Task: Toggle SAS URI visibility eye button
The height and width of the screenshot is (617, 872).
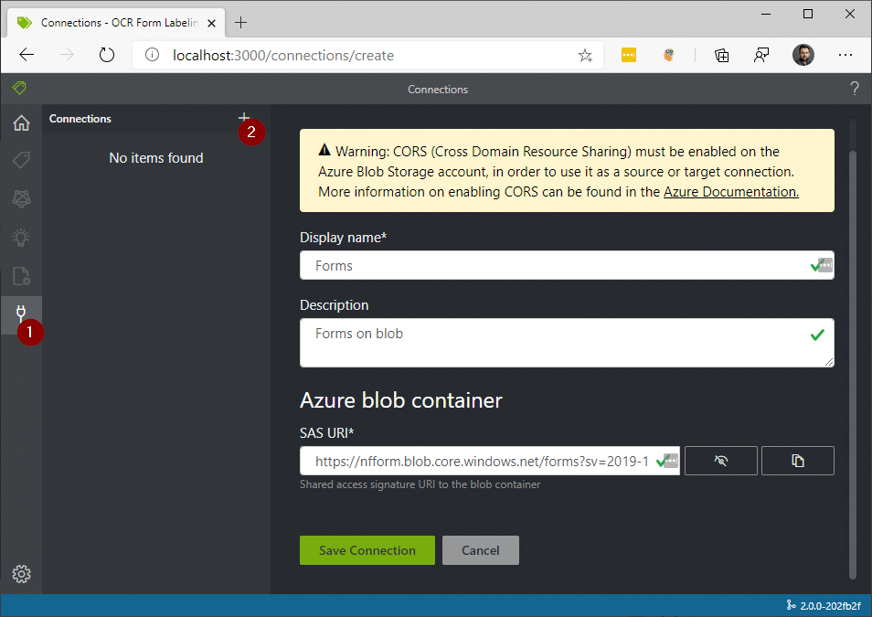Action: (720, 461)
